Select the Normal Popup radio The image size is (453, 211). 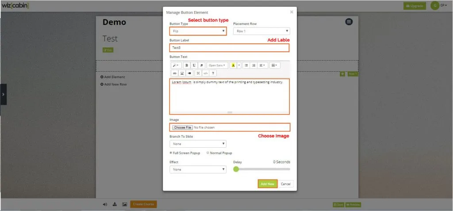pyautogui.click(x=208, y=153)
